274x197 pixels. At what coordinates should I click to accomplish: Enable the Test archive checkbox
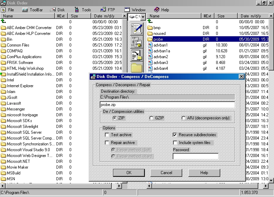point(108,135)
